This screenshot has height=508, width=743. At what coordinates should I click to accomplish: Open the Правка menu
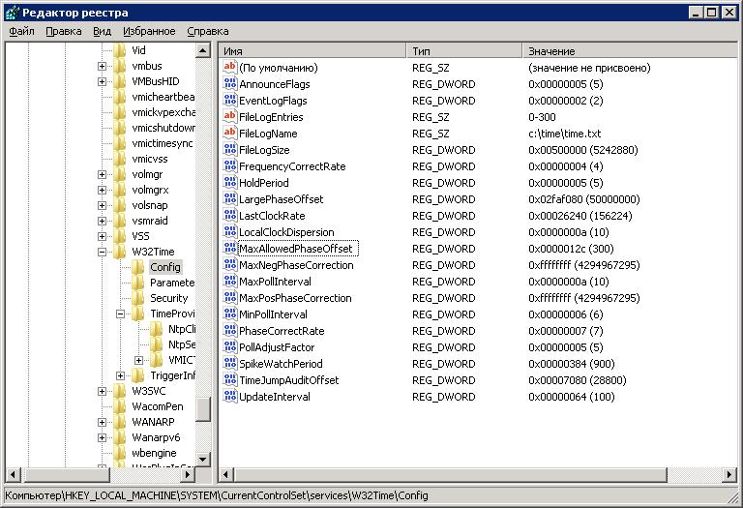(x=64, y=31)
